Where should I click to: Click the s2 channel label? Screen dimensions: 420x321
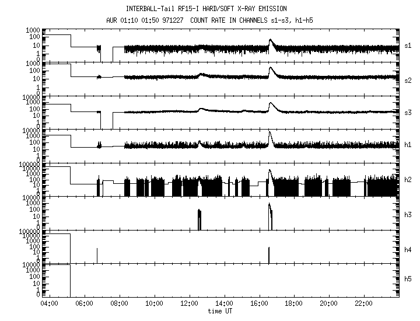coord(408,81)
